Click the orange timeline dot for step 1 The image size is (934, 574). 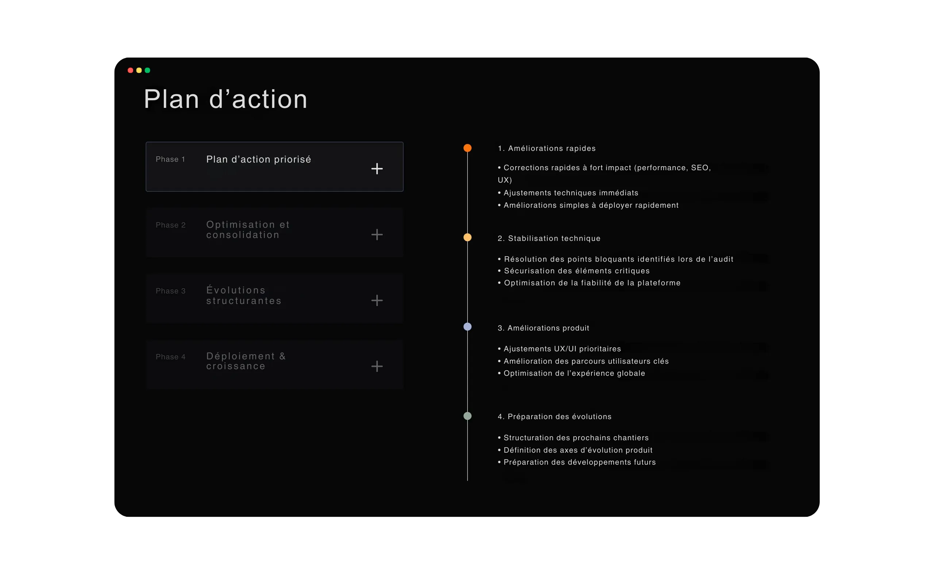pos(467,148)
